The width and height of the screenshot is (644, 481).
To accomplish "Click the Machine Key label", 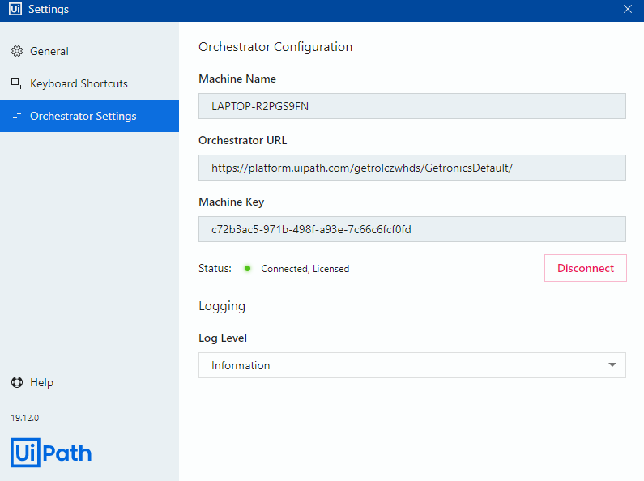I will (231, 202).
